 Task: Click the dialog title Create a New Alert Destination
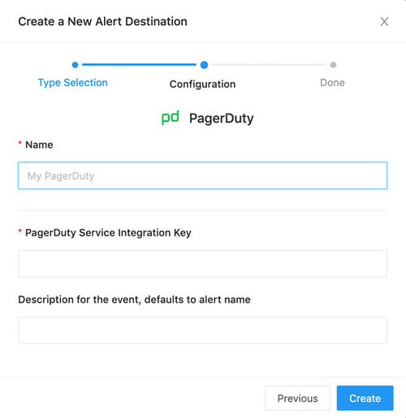(102, 22)
